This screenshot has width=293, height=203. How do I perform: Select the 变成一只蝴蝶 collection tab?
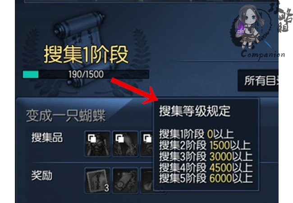[x=66, y=116]
